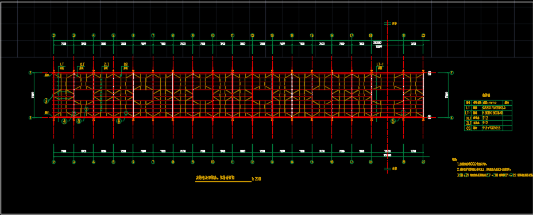Click the CC callout label above the framing
Screen dimensions: 533x215
[x=126, y=64]
